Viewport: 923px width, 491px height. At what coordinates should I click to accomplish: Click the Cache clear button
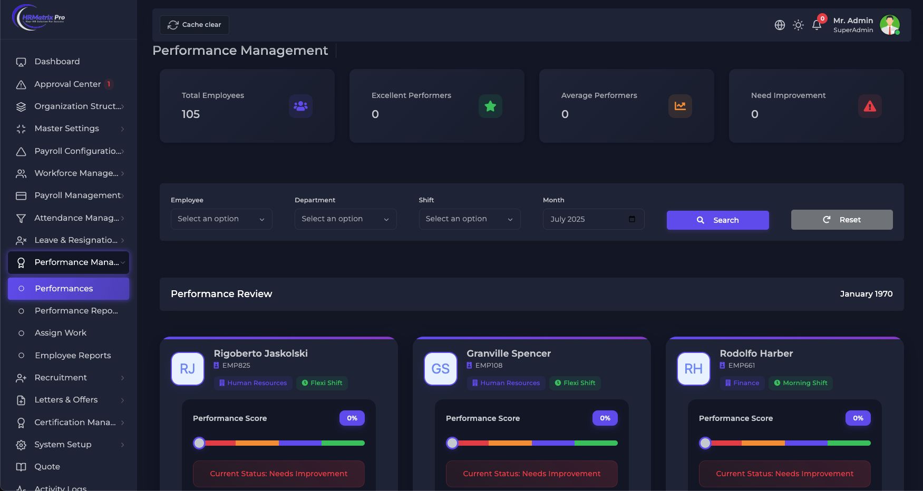click(195, 25)
